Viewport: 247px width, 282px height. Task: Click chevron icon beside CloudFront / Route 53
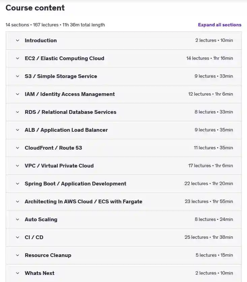coord(18,148)
